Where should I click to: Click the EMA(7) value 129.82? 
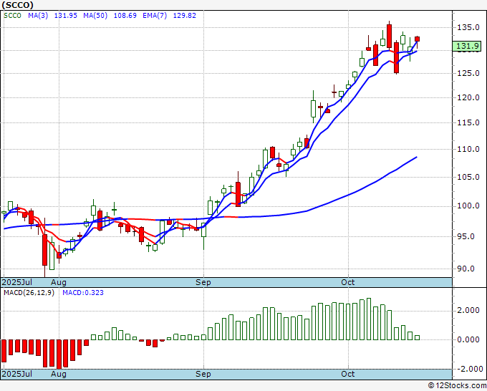tap(185, 16)
